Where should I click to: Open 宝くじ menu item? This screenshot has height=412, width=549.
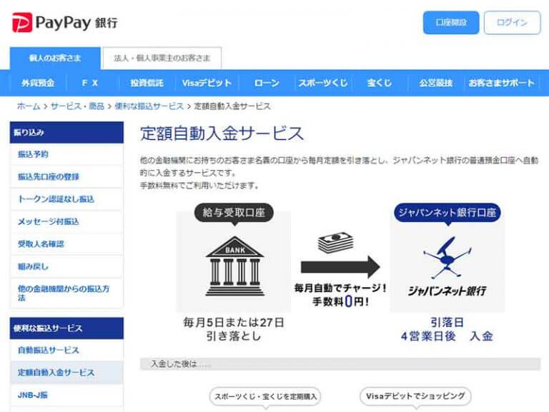(380, 83)
